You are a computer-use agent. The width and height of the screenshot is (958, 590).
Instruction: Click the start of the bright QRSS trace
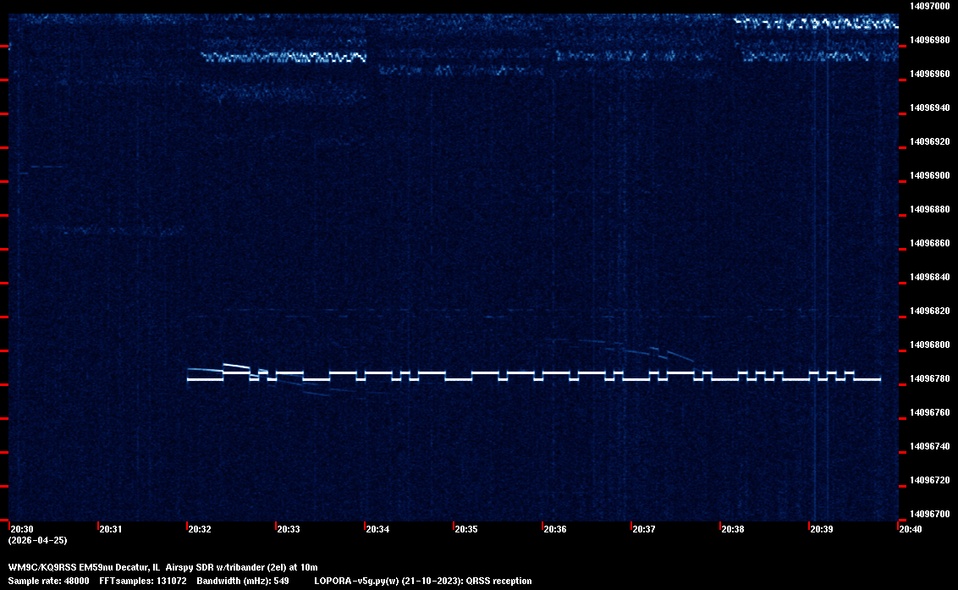tap(190, 379)
